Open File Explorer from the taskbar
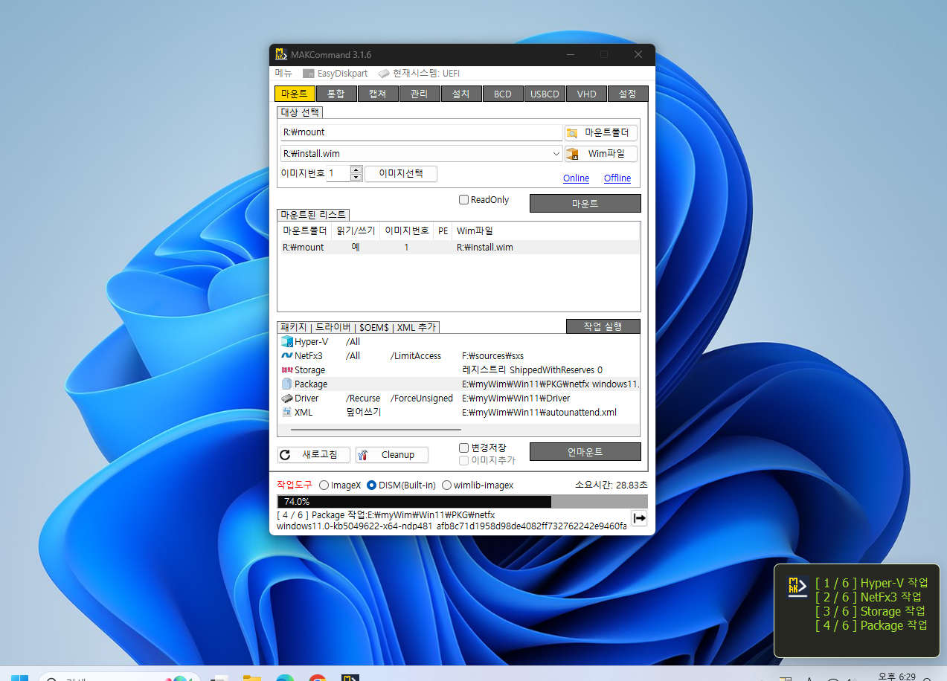 click(252, 677)
